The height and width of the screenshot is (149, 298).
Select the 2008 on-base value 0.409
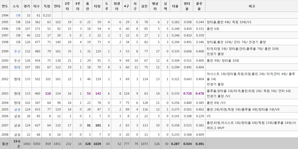[x=200, y=134]
